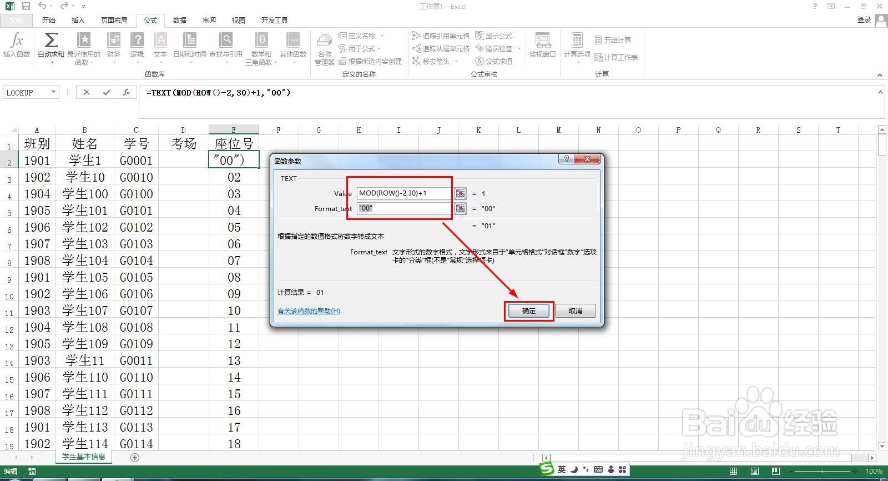
Task: Open Math & Trig (数学和三角函数) functions
Action: 261,48
